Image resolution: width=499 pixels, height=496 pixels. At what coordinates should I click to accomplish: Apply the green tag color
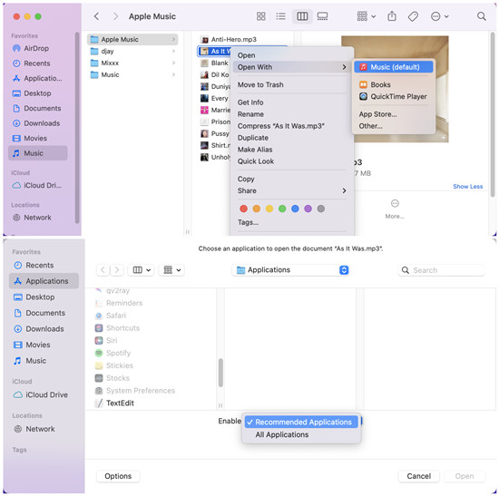point(282,209)
